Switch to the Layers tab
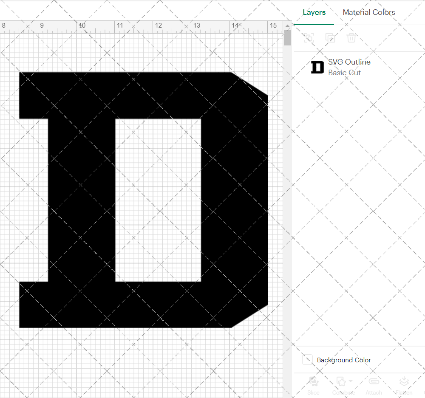Screen dimensions: 425x398 314,12
